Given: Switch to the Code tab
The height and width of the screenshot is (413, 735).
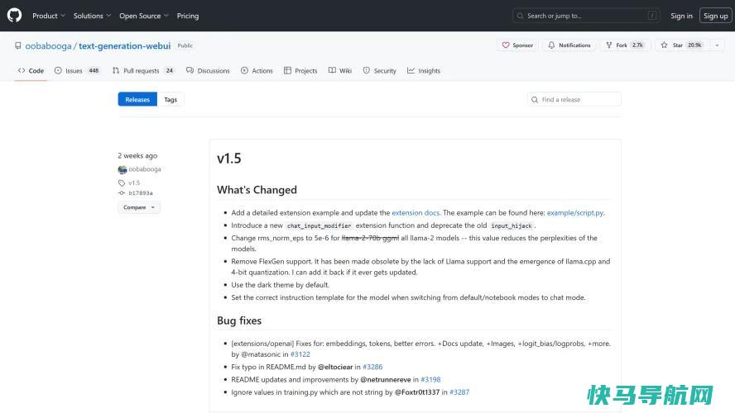Looking at the screenshot, I should pos(31,71).
